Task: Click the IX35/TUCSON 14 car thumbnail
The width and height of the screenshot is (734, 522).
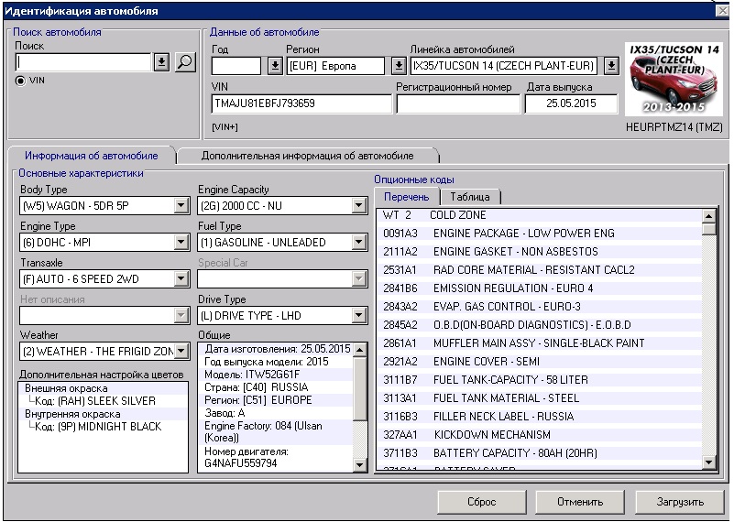Action: pyautogui.click(x=674, y=80)
